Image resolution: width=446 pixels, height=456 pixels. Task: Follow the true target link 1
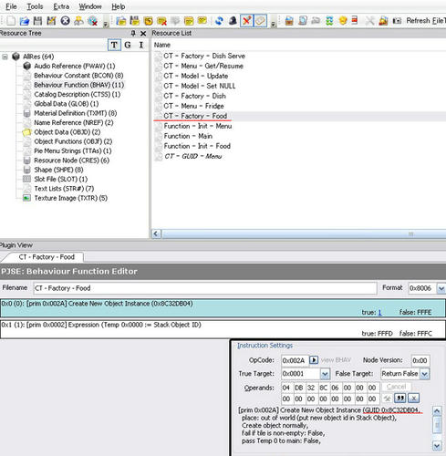click(379, 312)
